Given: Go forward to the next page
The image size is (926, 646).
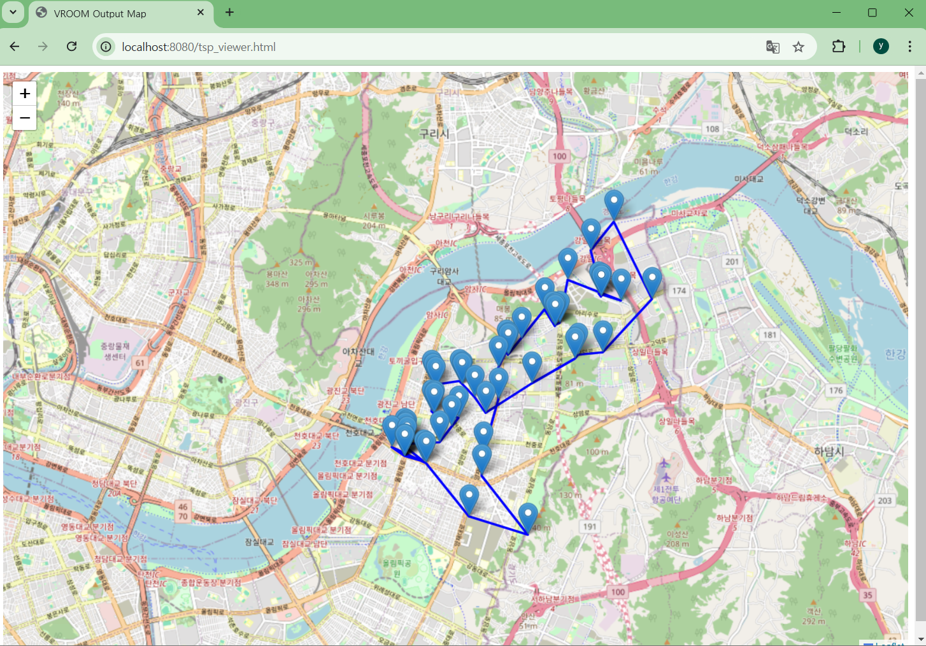Looking at the screenshot, I should [x=43, y=47].
